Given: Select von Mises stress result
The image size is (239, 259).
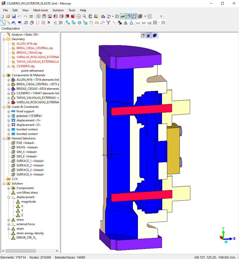Looking at the screenshot, I should (27, 193).
